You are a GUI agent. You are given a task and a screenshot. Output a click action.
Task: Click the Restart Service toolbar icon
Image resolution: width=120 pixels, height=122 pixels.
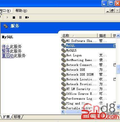27,18
